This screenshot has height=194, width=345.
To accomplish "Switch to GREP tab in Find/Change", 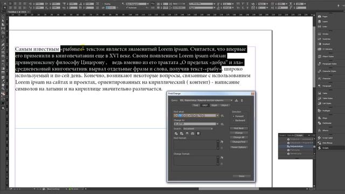I will coord(205,106).
